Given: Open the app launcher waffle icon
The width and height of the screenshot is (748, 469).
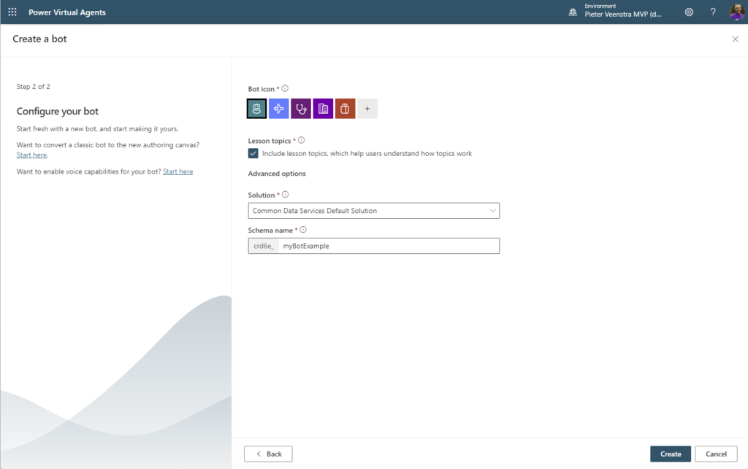Looking at the screenshot, I should pyautogui.click(x=12, y=12).
